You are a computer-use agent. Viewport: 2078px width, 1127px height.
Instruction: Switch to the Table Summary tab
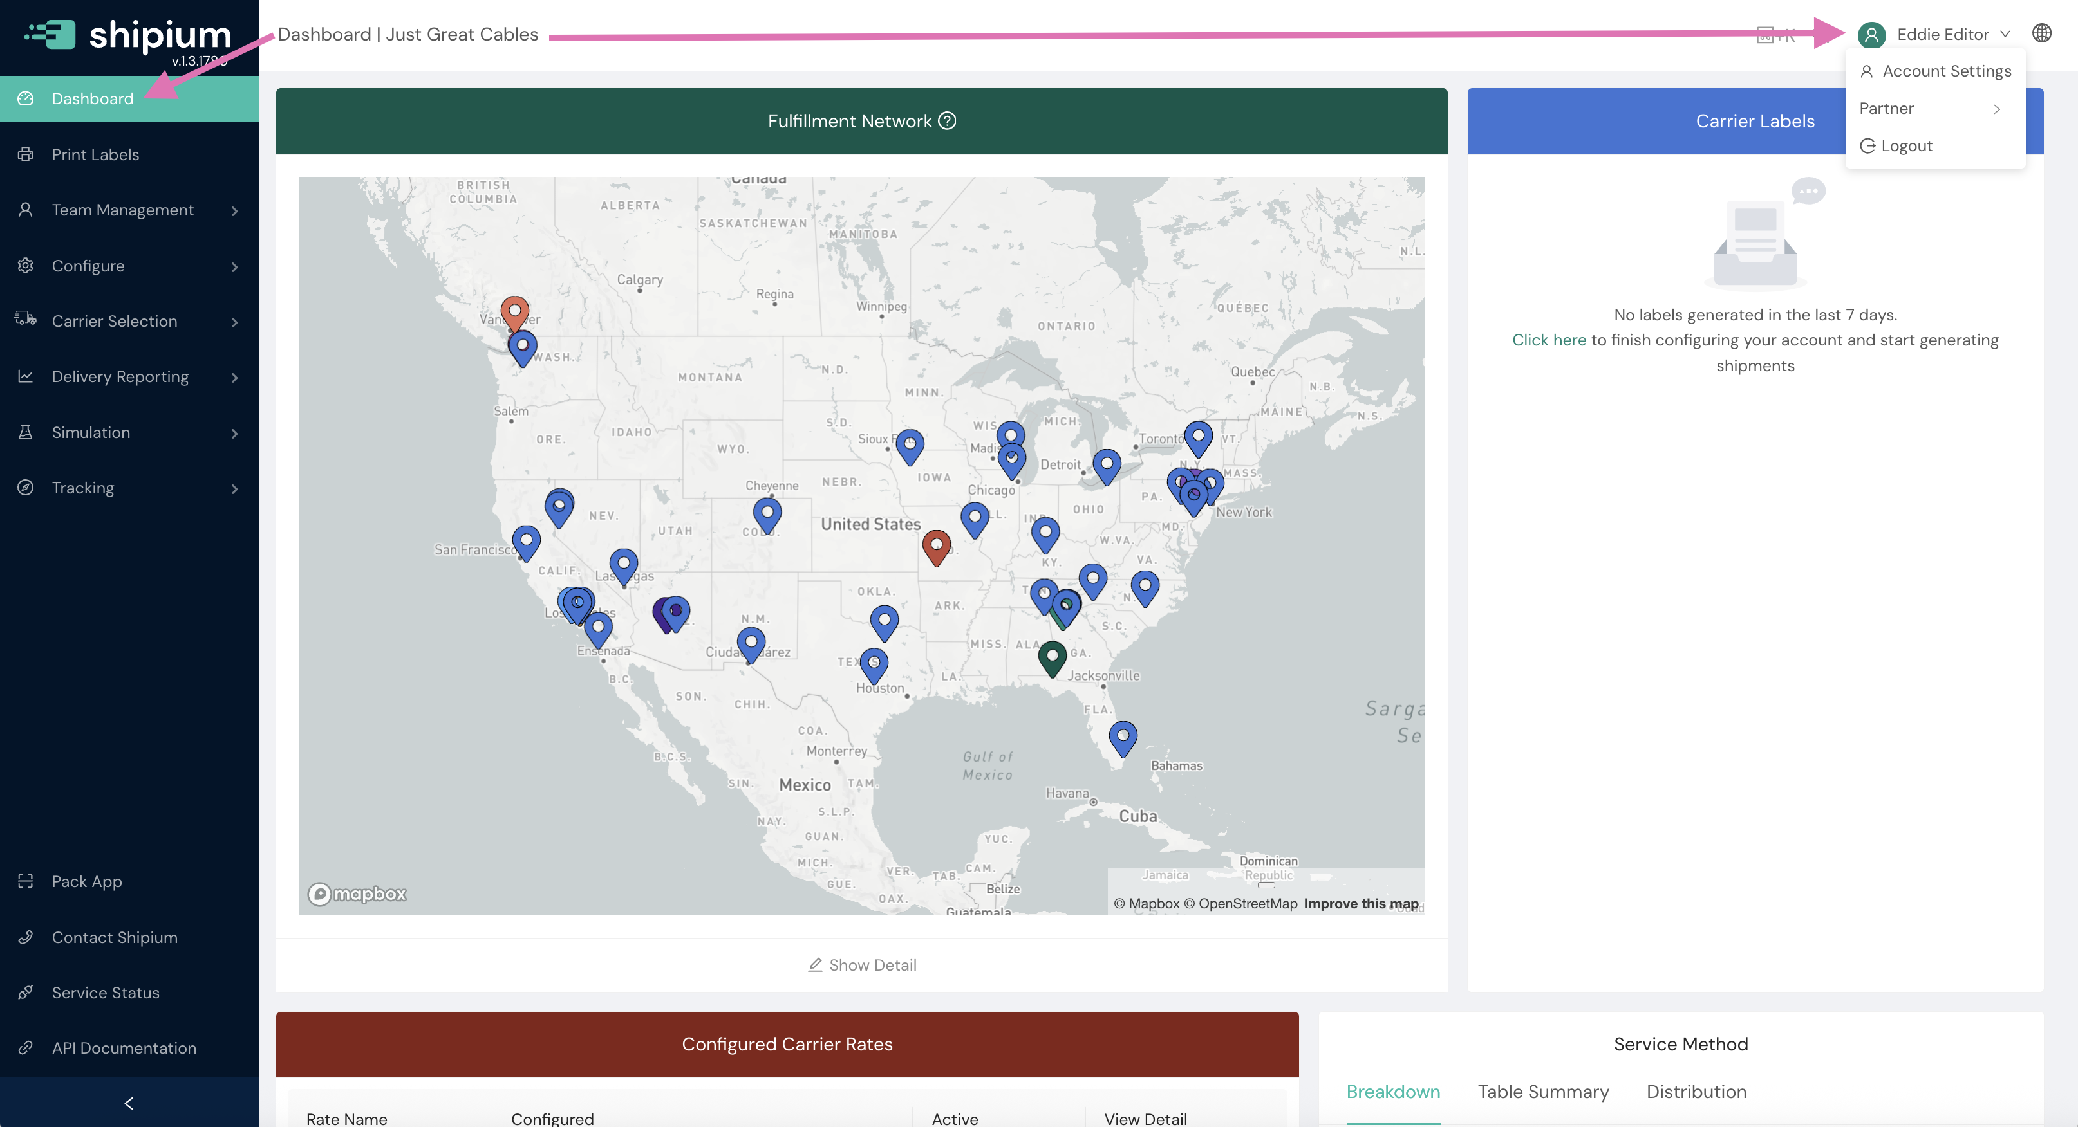pos(1542,1092)
